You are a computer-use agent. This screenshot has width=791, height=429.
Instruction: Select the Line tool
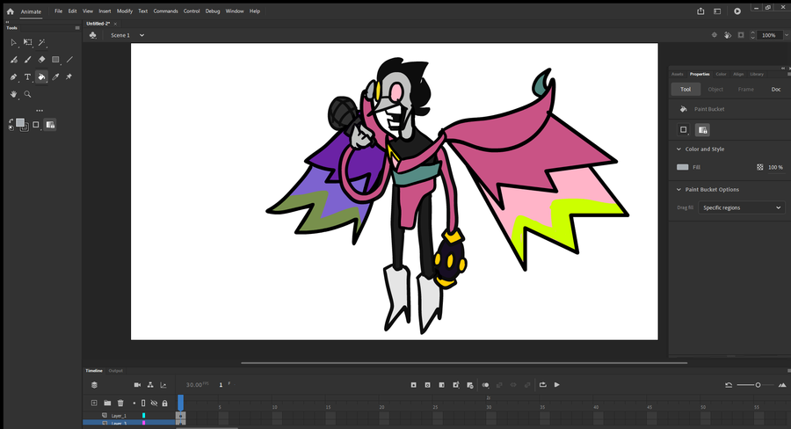point(69,60)
